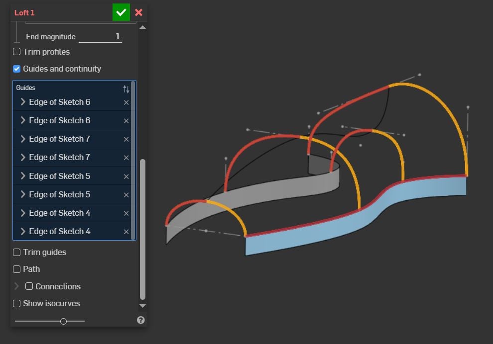Click the End magnitude value field
Viewport: 493px width, 344px height.
(x=100, y=37)
